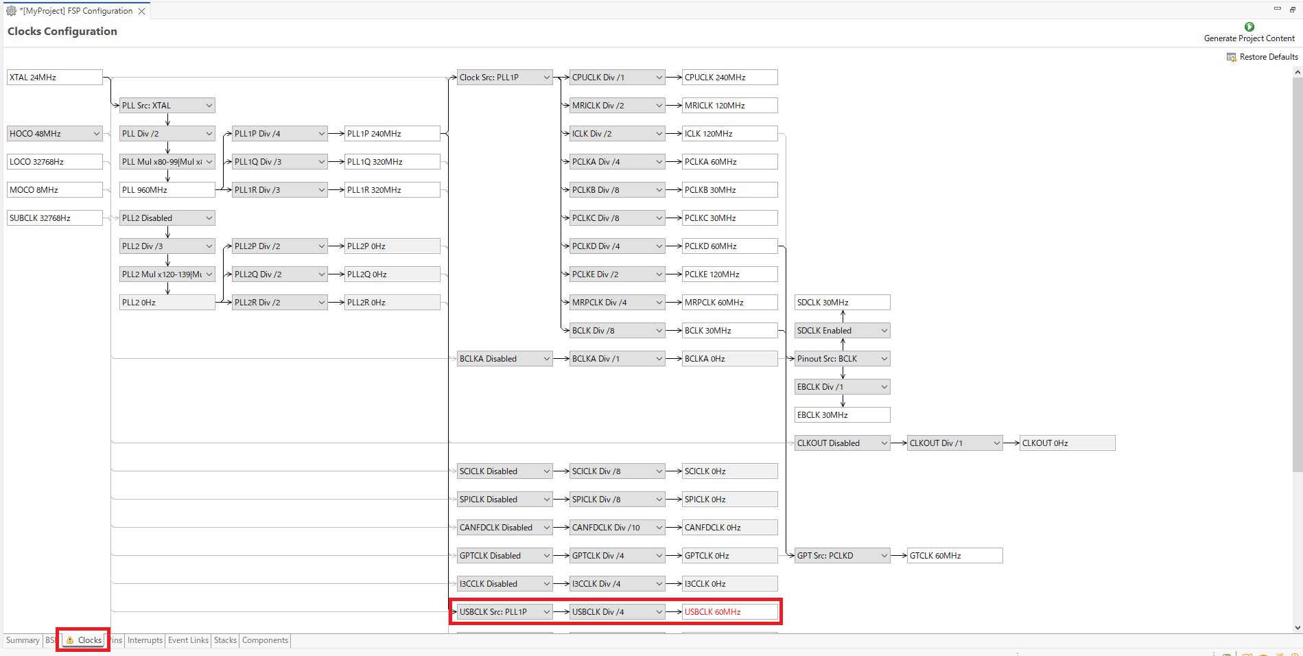Open the USBCLK Div /4 dropdown

click(618, 612)
